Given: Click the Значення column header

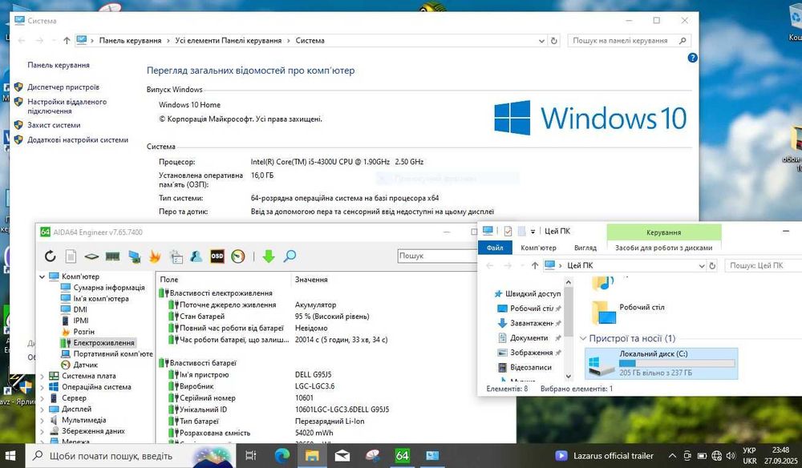Looking at the screenshot, I should [x=311, y=280].
